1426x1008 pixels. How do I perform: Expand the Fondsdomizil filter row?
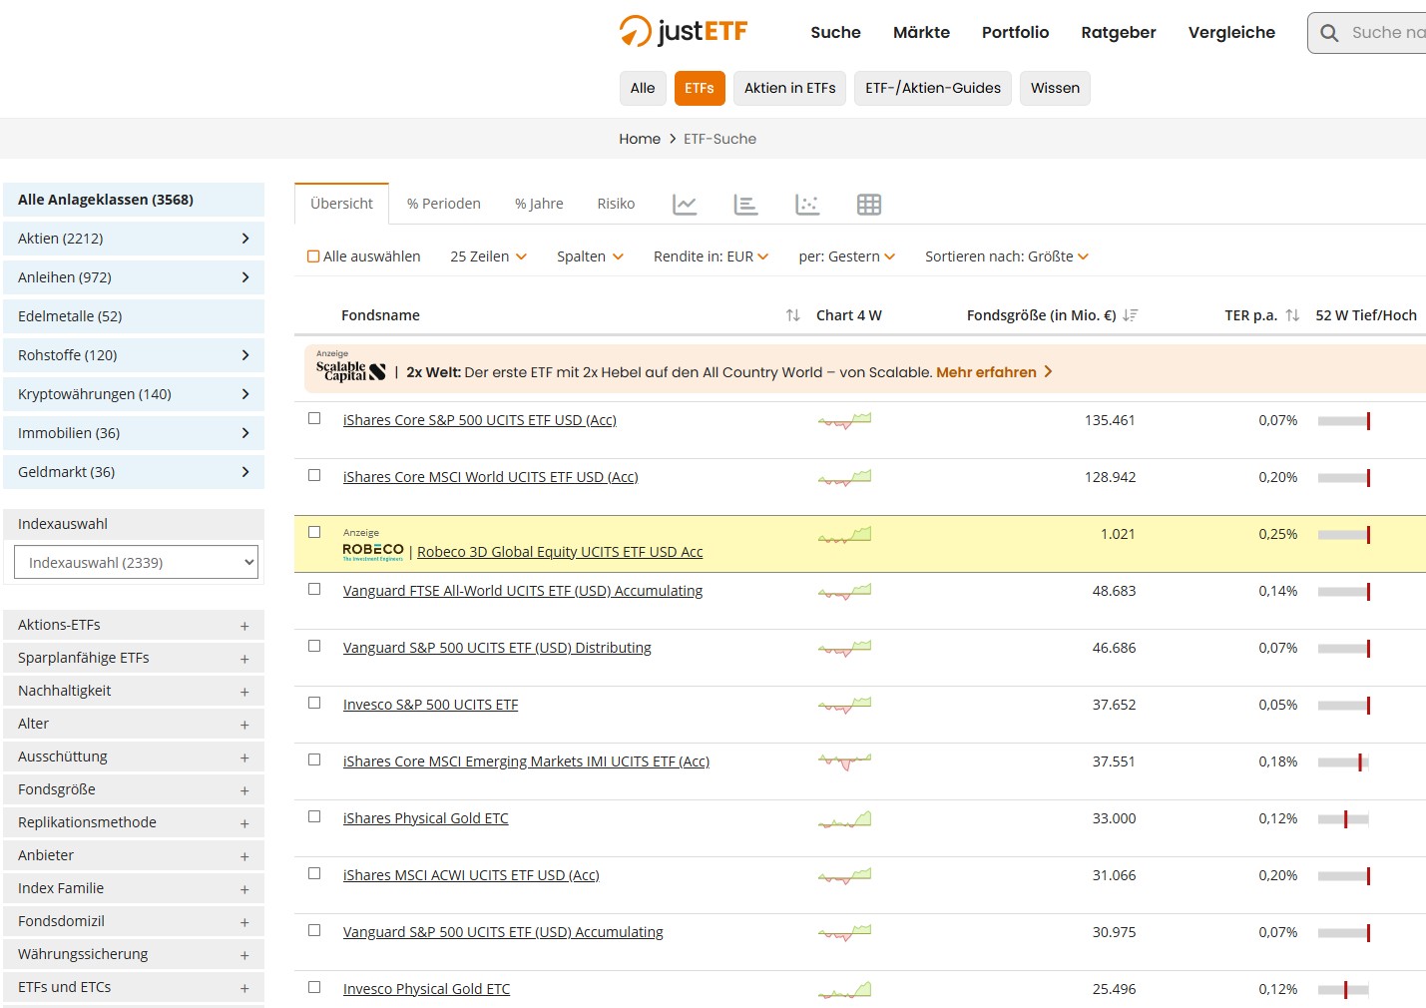(134, 921)
